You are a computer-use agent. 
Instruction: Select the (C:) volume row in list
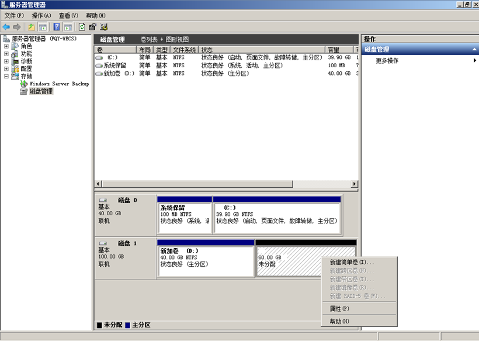[113, 58]
